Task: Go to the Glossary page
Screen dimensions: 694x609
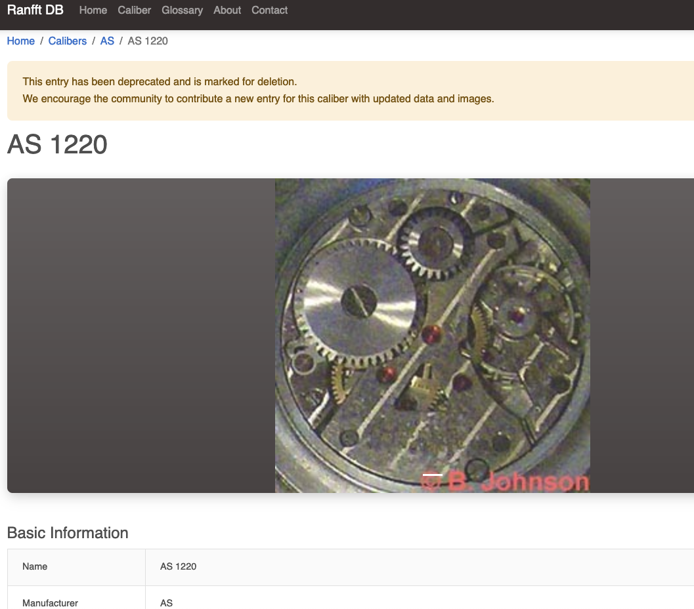Action: coord(182,10)
